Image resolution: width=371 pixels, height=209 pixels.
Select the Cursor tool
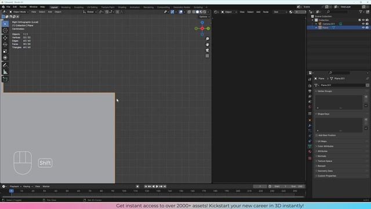[5, 30]
